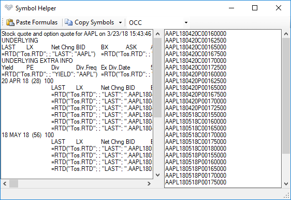291x200 pixels.
Task: Click the window resize grip corner
Action: tap(287, 196)
